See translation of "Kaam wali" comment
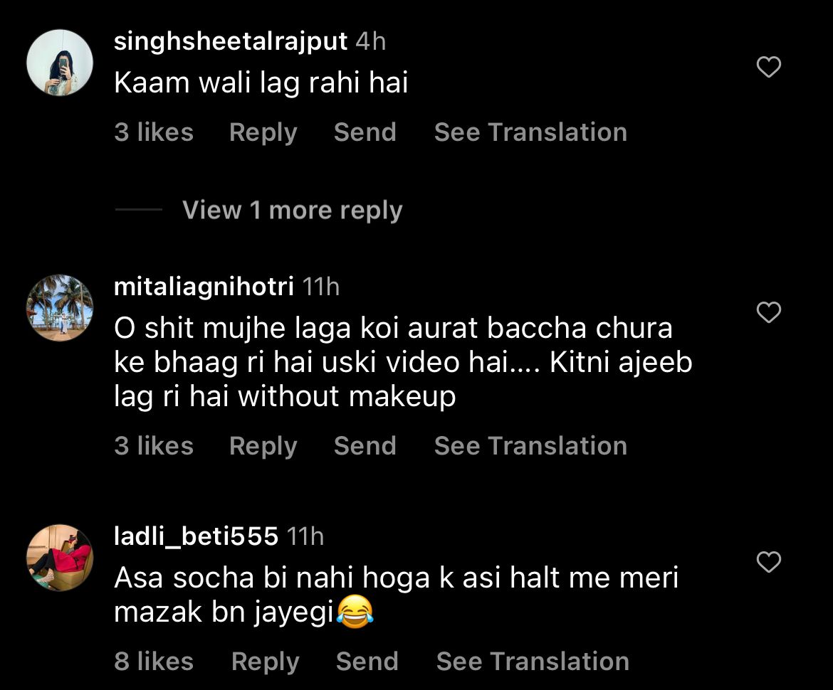Viewport: 833px width, 690px height. [530, 132]
